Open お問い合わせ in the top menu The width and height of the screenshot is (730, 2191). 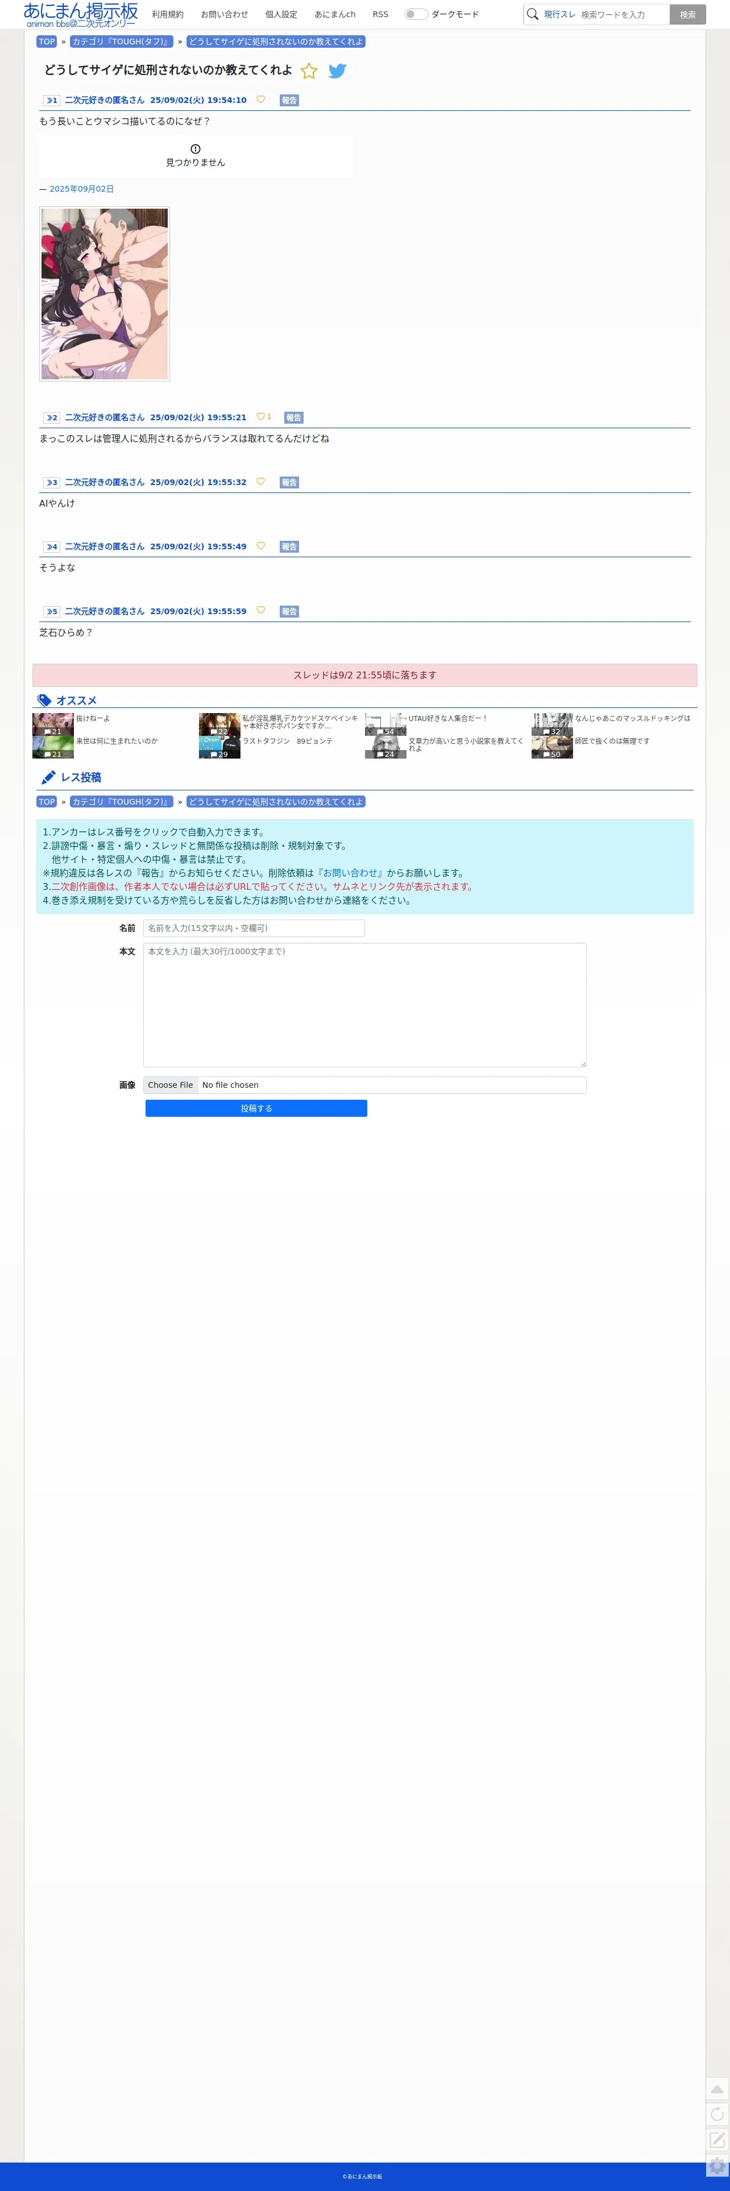(225, 14)
